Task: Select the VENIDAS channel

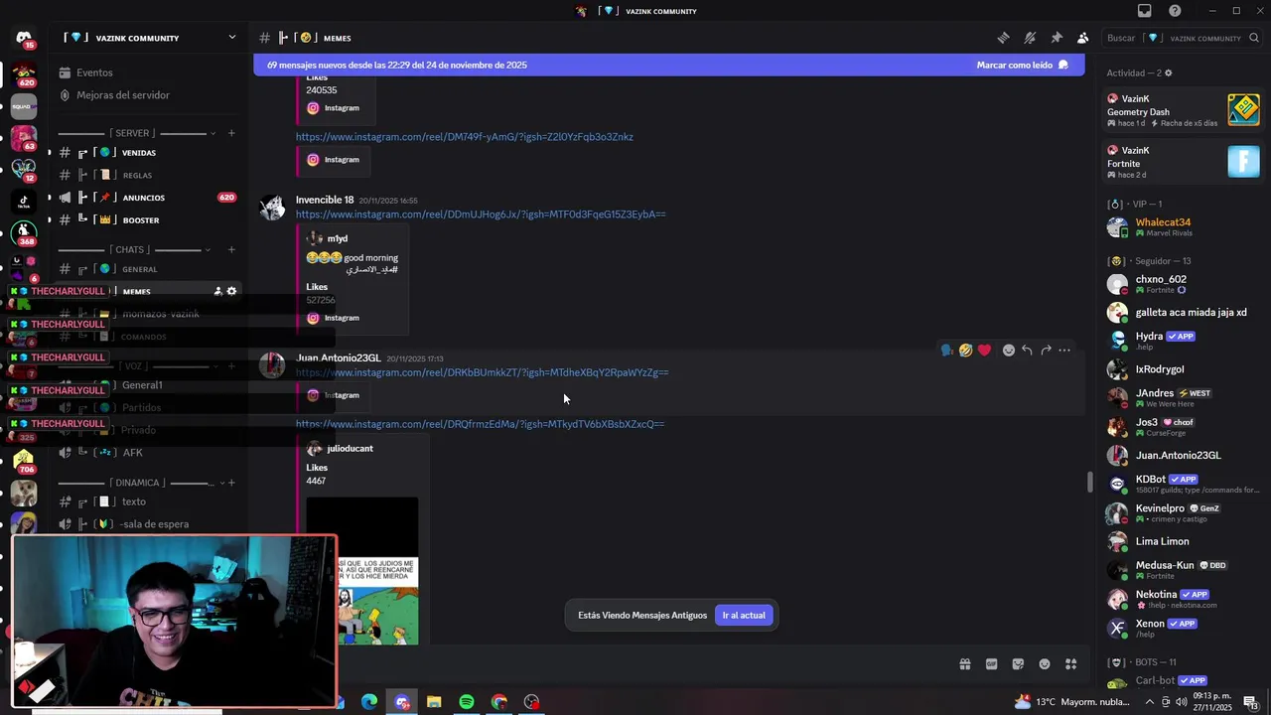Action: tap(149, 153)
